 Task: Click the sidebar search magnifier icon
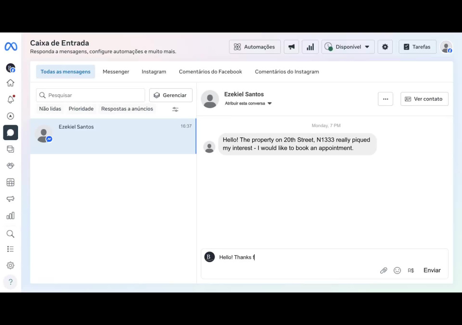tap(11, 234)
